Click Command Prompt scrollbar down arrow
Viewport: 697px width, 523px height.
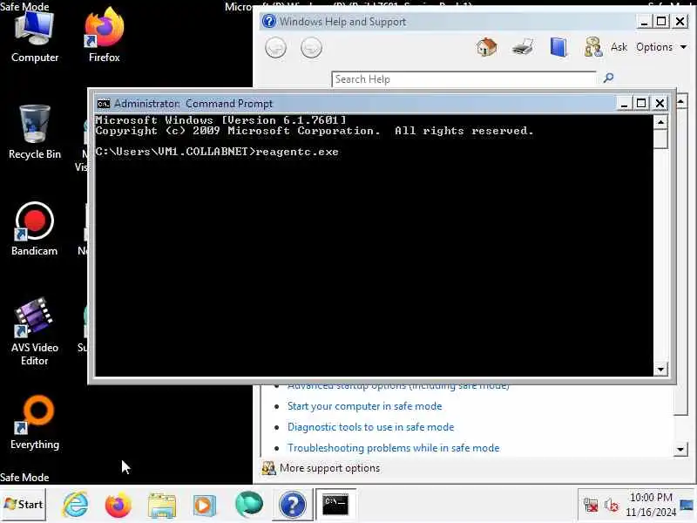pyautogui.click(x=661, y=369)
